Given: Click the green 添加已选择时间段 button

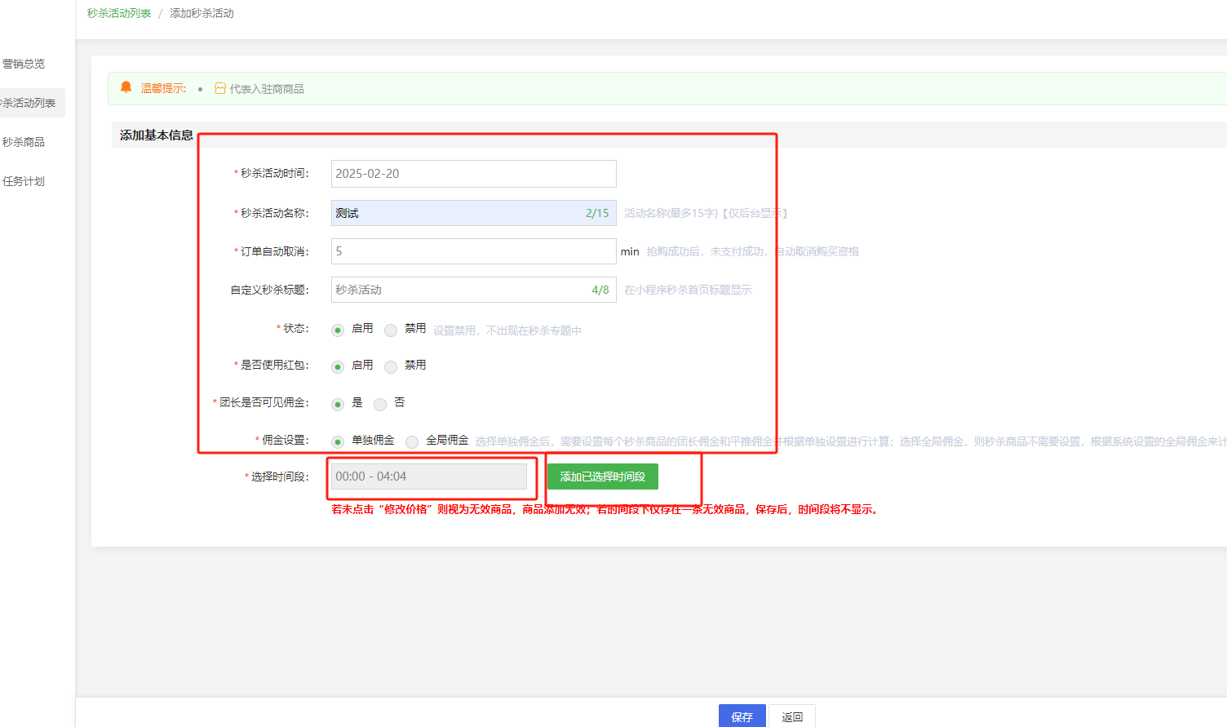Looking at the screenshot, I should click(602, 477).
